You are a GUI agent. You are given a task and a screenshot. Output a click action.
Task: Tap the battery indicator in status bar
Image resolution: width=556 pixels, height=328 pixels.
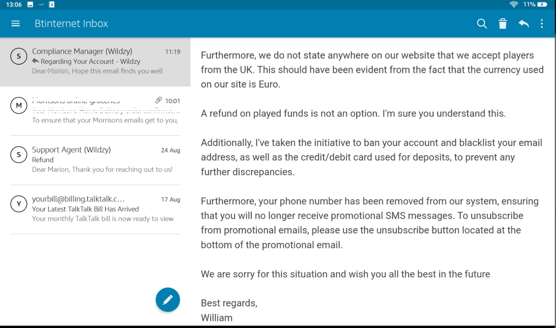(543, 5)
